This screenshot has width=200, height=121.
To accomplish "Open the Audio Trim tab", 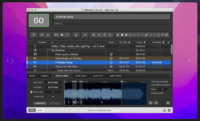I will 98,76.
